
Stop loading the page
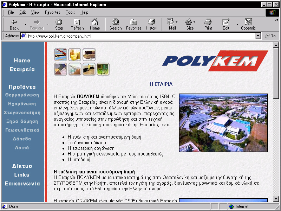[x=59, y=24]
